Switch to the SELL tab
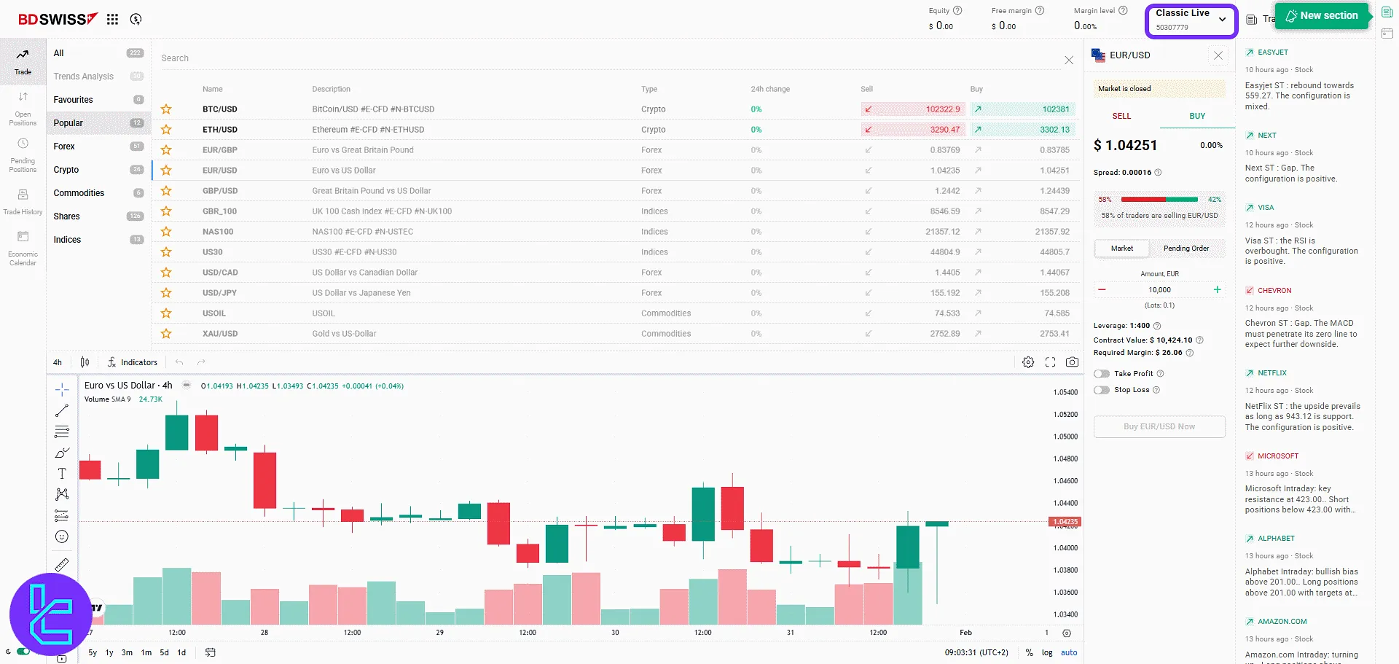Image resolution: width=1399 pixels, height=664 pixels. (1121, 116)
